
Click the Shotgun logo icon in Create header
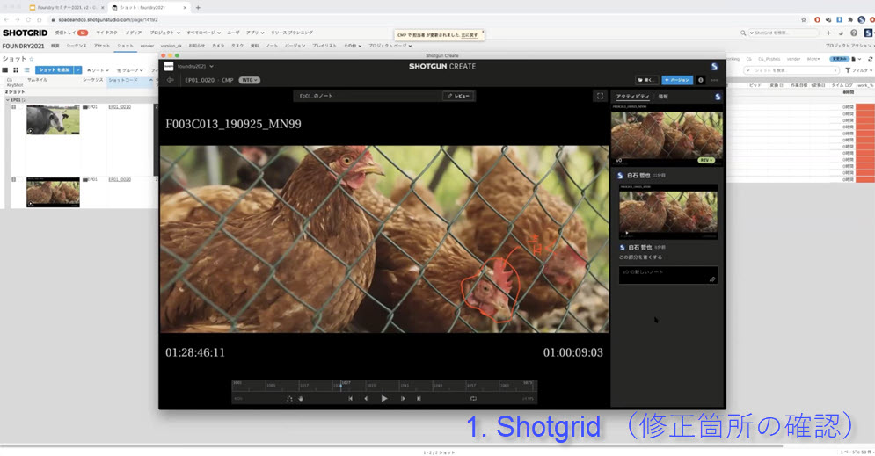tap(714, 67)
